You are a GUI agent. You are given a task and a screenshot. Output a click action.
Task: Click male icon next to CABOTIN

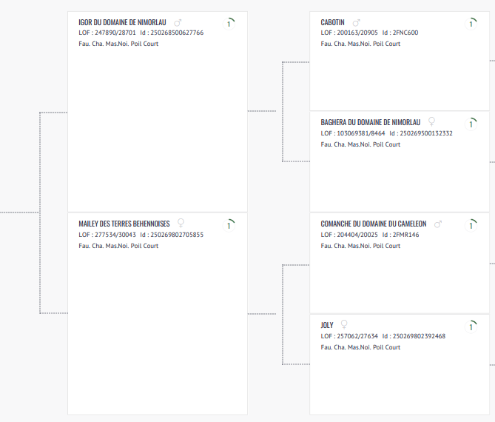click(x=356, y=23)
